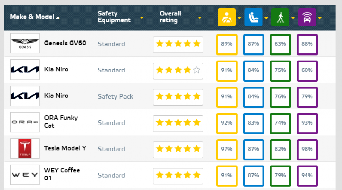Screen dimensions: 342x190
Task: Open the Tesla Model Y model link
Action: 65,148
